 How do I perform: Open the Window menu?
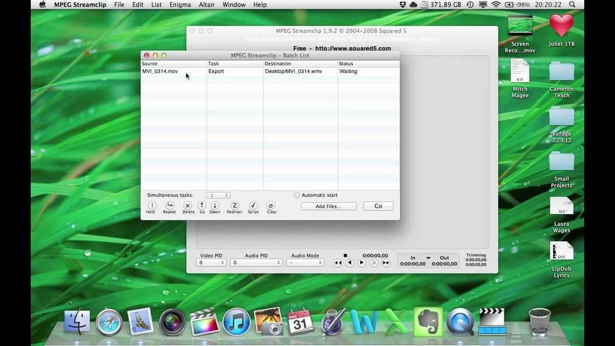pyautogui.click(x=234, y=4)
